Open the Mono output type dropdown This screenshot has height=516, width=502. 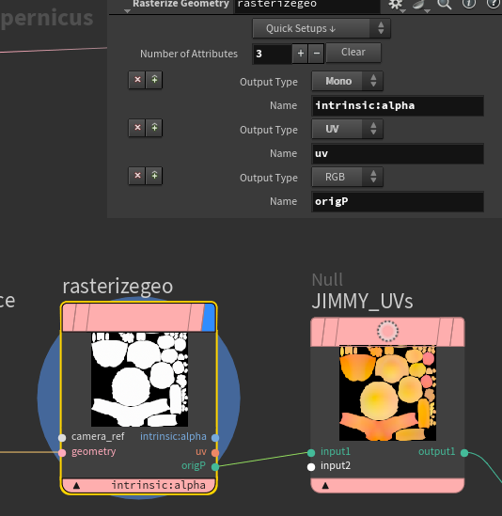tap(347, 81)
